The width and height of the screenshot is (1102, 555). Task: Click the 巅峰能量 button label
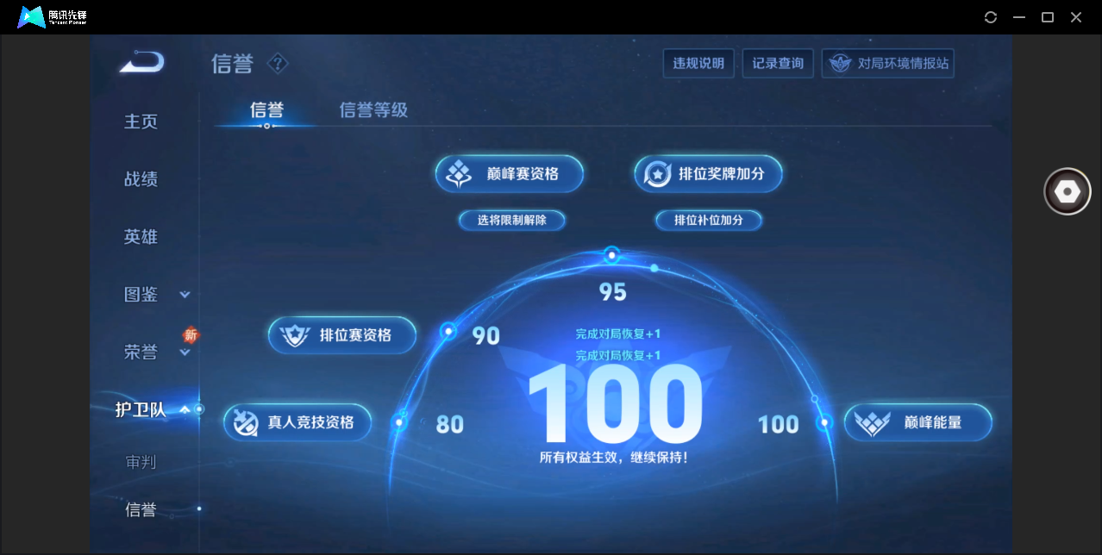(x=933, y=423)
